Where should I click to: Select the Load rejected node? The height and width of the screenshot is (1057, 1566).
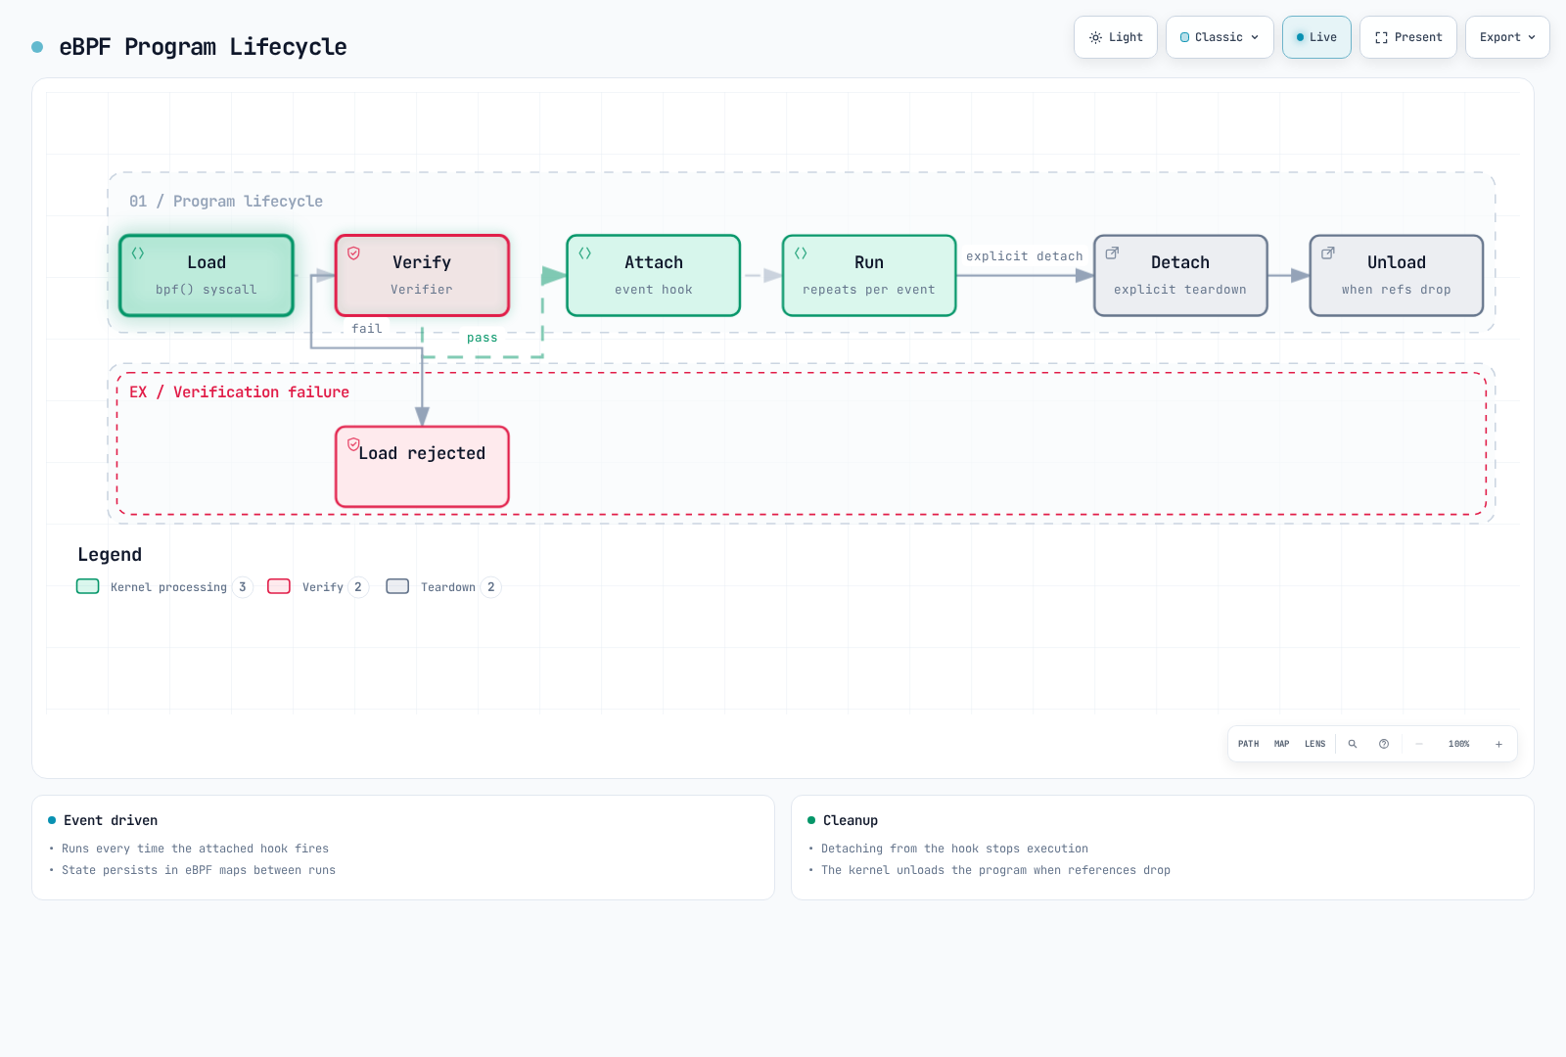(422, 467)
